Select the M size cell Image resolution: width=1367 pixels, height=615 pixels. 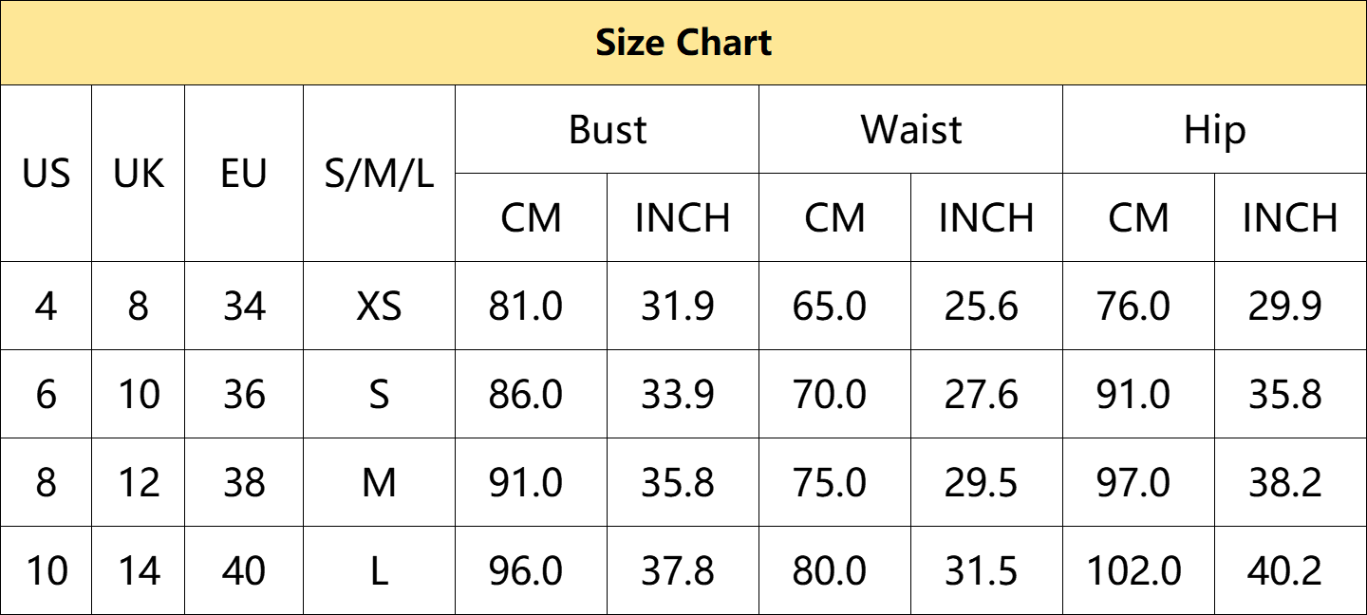[x=379, y=482]
